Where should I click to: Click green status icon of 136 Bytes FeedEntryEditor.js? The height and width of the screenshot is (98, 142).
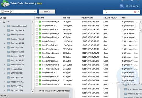40,45
